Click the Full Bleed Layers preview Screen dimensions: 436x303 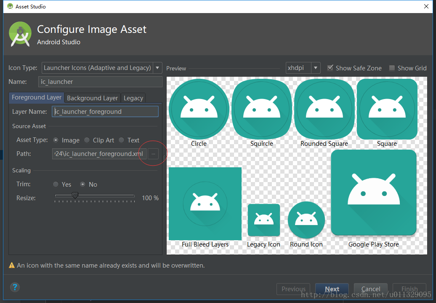tap(205, 204)
